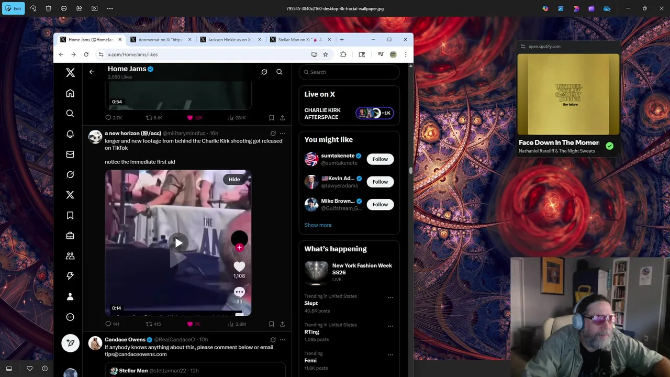Open more options on Candace Owens post

click(282, 340)
